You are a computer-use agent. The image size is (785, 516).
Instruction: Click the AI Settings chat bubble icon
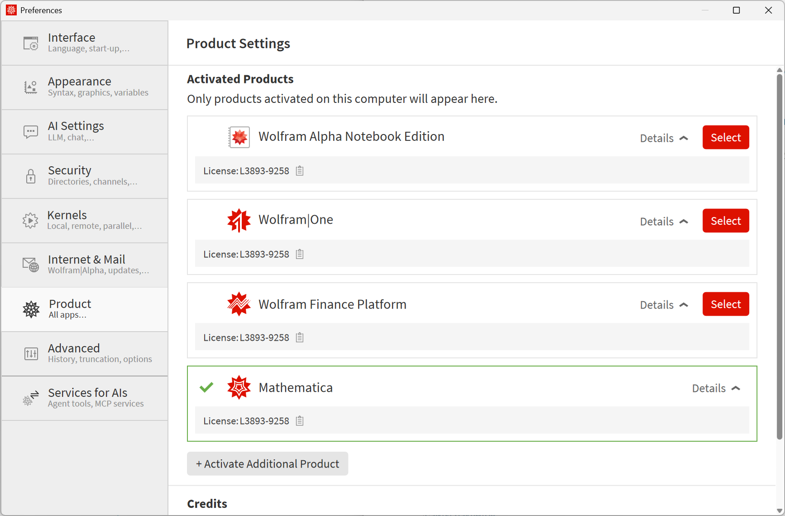click(x=31, y=132)
